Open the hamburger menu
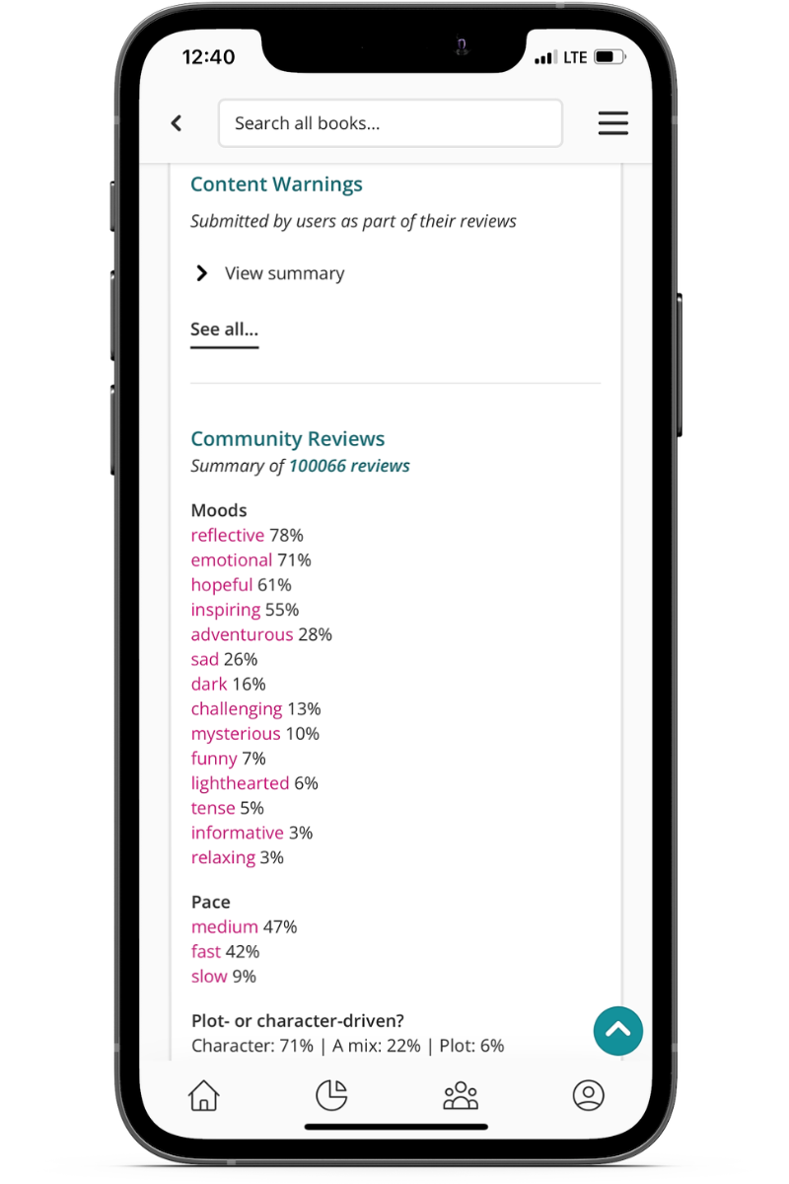The height and width of the screenshot is (1184, 789). click(612, 123)
